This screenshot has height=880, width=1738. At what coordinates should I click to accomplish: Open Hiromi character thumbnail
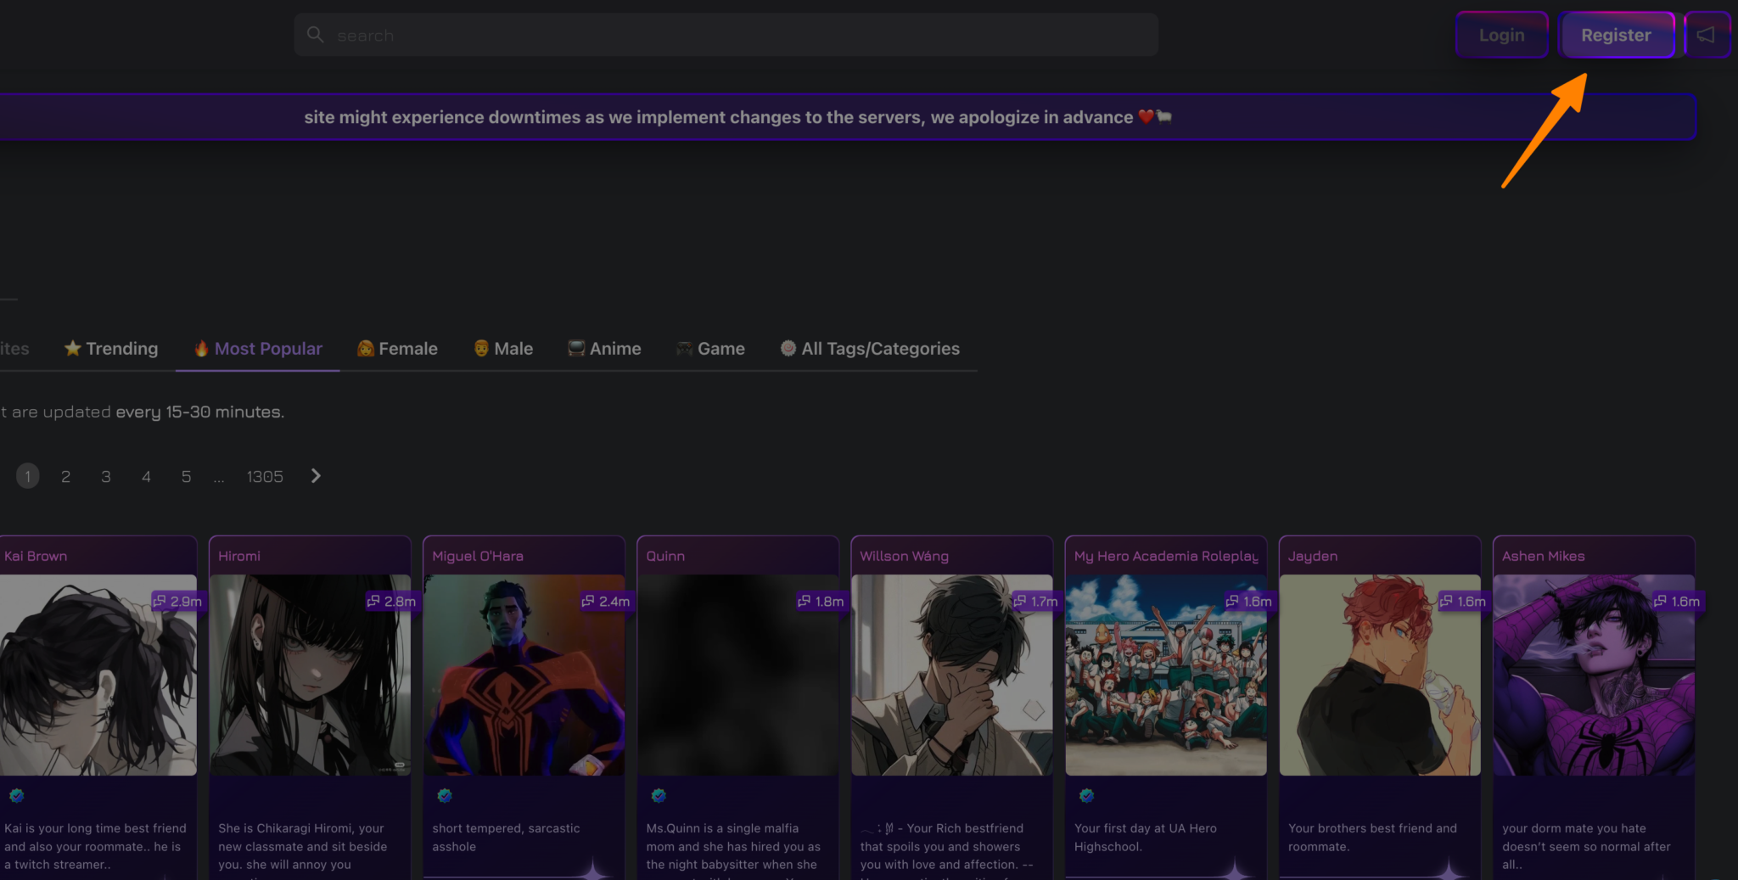(310, 675)
